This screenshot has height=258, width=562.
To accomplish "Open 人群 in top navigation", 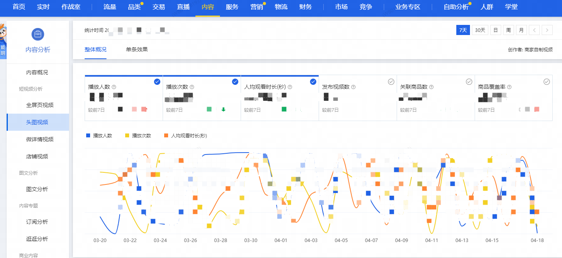I will 487,7.
